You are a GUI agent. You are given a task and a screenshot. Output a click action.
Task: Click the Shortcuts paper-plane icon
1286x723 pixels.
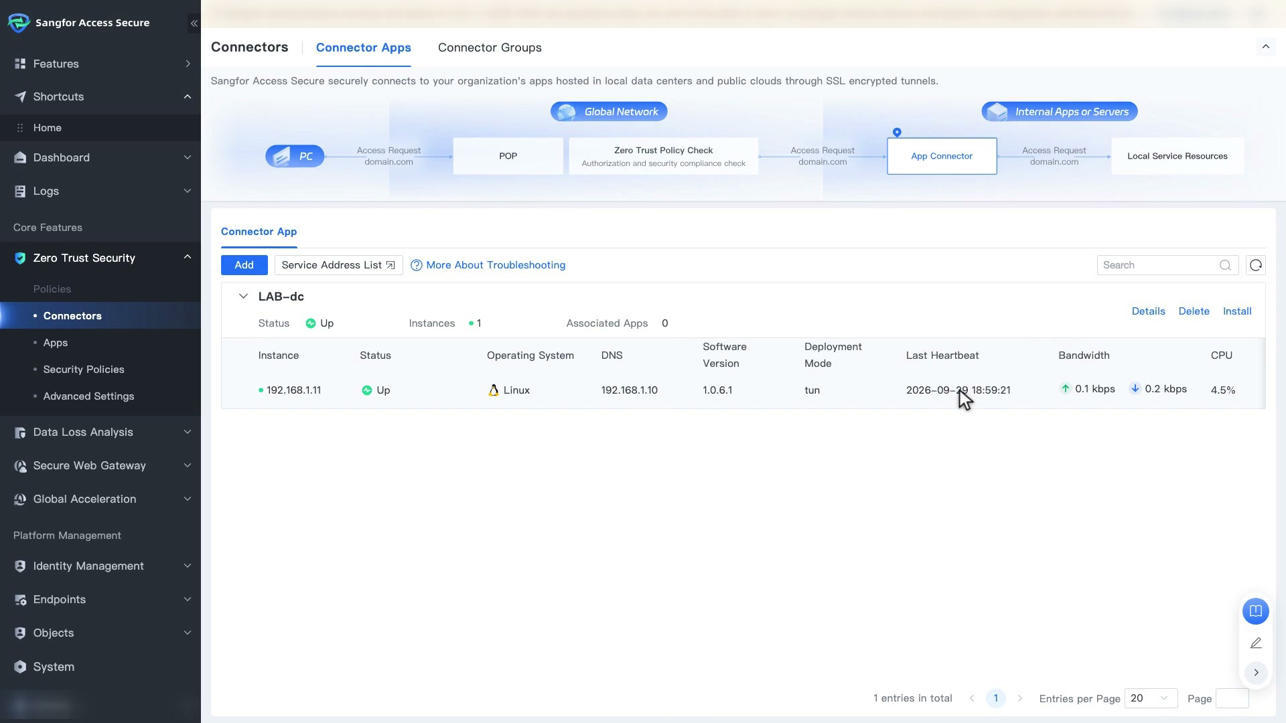20,96
